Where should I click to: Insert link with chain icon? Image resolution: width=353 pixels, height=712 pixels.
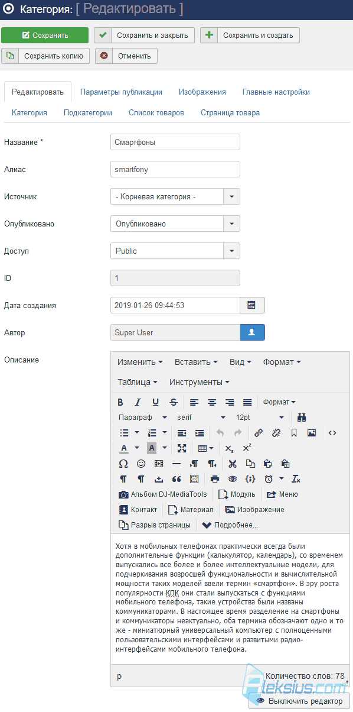[258, 433]
